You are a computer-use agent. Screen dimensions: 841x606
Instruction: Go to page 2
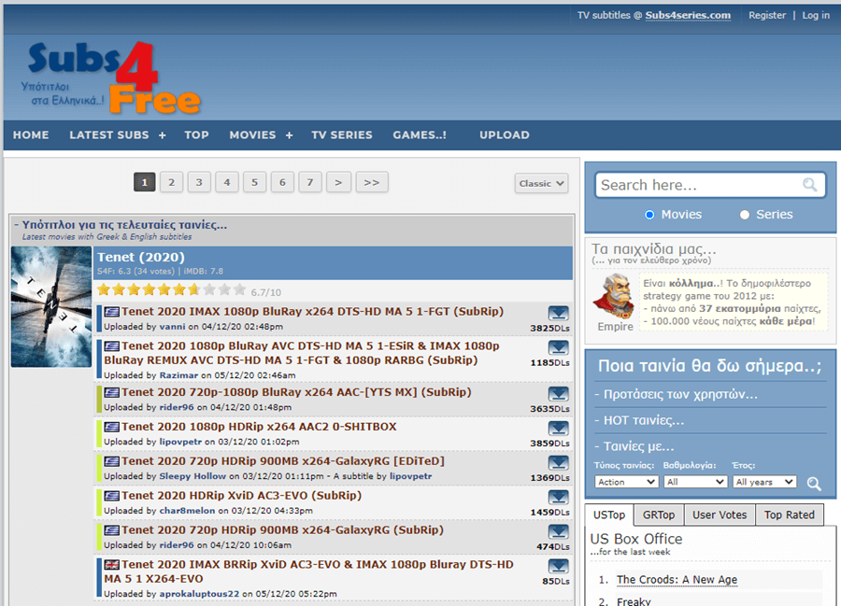click(x=172, y=182)
